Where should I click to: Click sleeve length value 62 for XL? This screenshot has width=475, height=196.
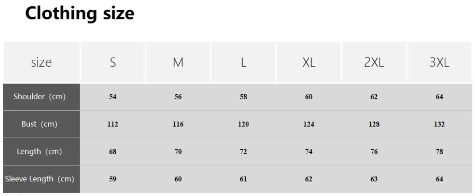(x=309, y=179)
